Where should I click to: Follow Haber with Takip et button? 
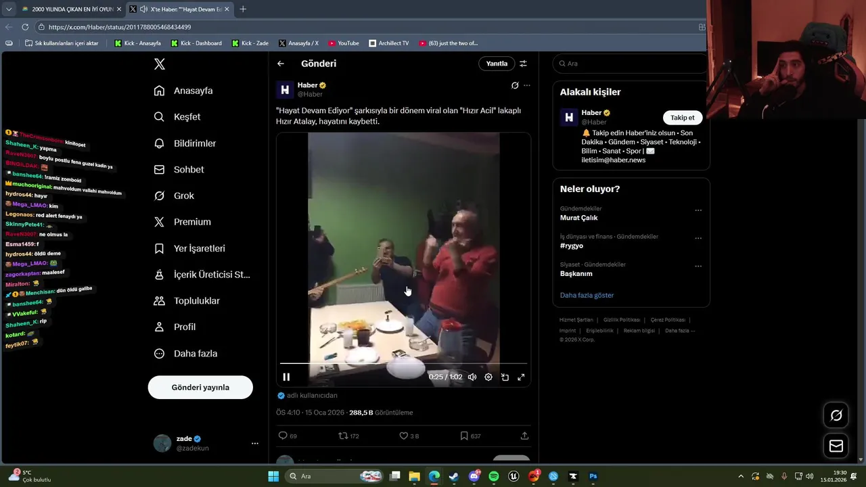click(683, 118)
